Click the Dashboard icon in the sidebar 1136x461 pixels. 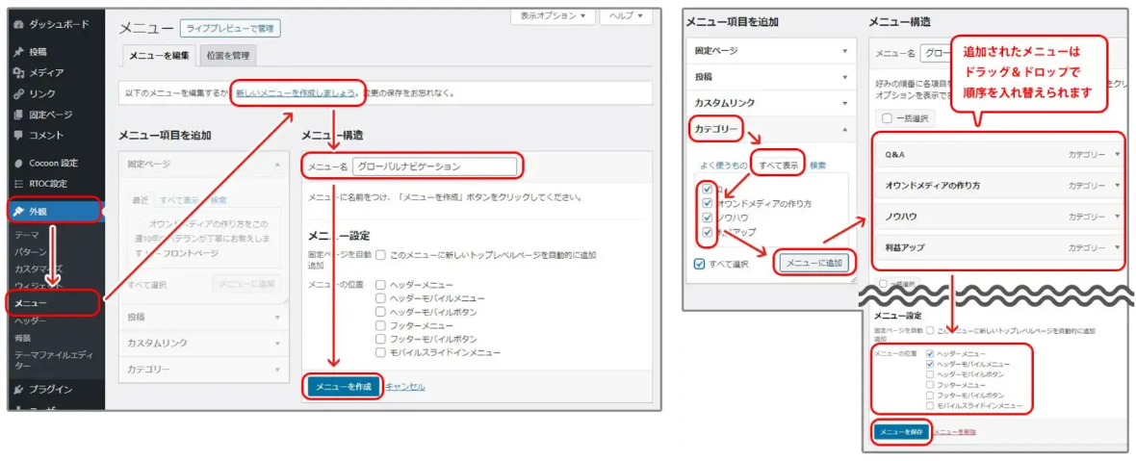click(x=18, y=22)
